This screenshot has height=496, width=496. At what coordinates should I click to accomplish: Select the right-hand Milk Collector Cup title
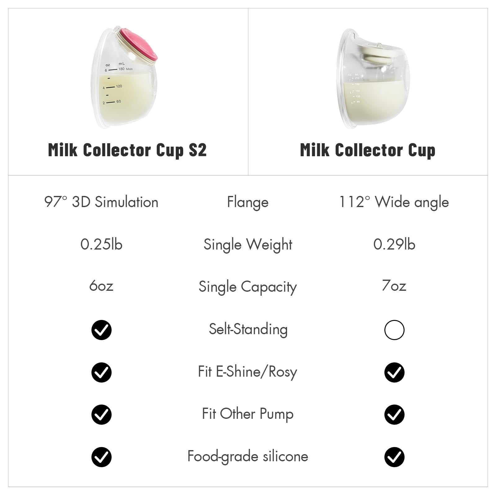pos(368,150)
